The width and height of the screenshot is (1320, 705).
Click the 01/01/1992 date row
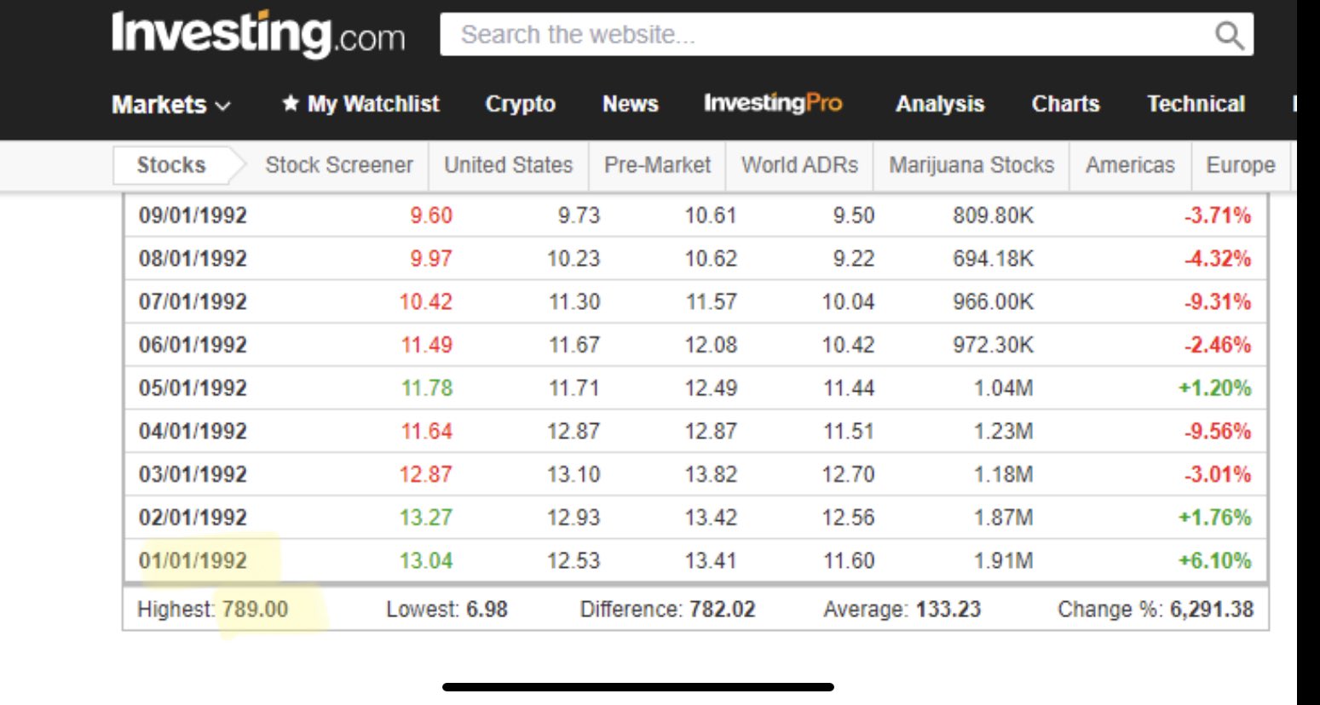click(695, 561)
